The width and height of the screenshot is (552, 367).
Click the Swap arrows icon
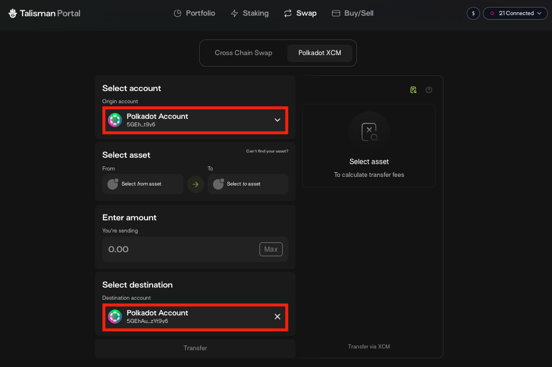click(x=288, y=13)
